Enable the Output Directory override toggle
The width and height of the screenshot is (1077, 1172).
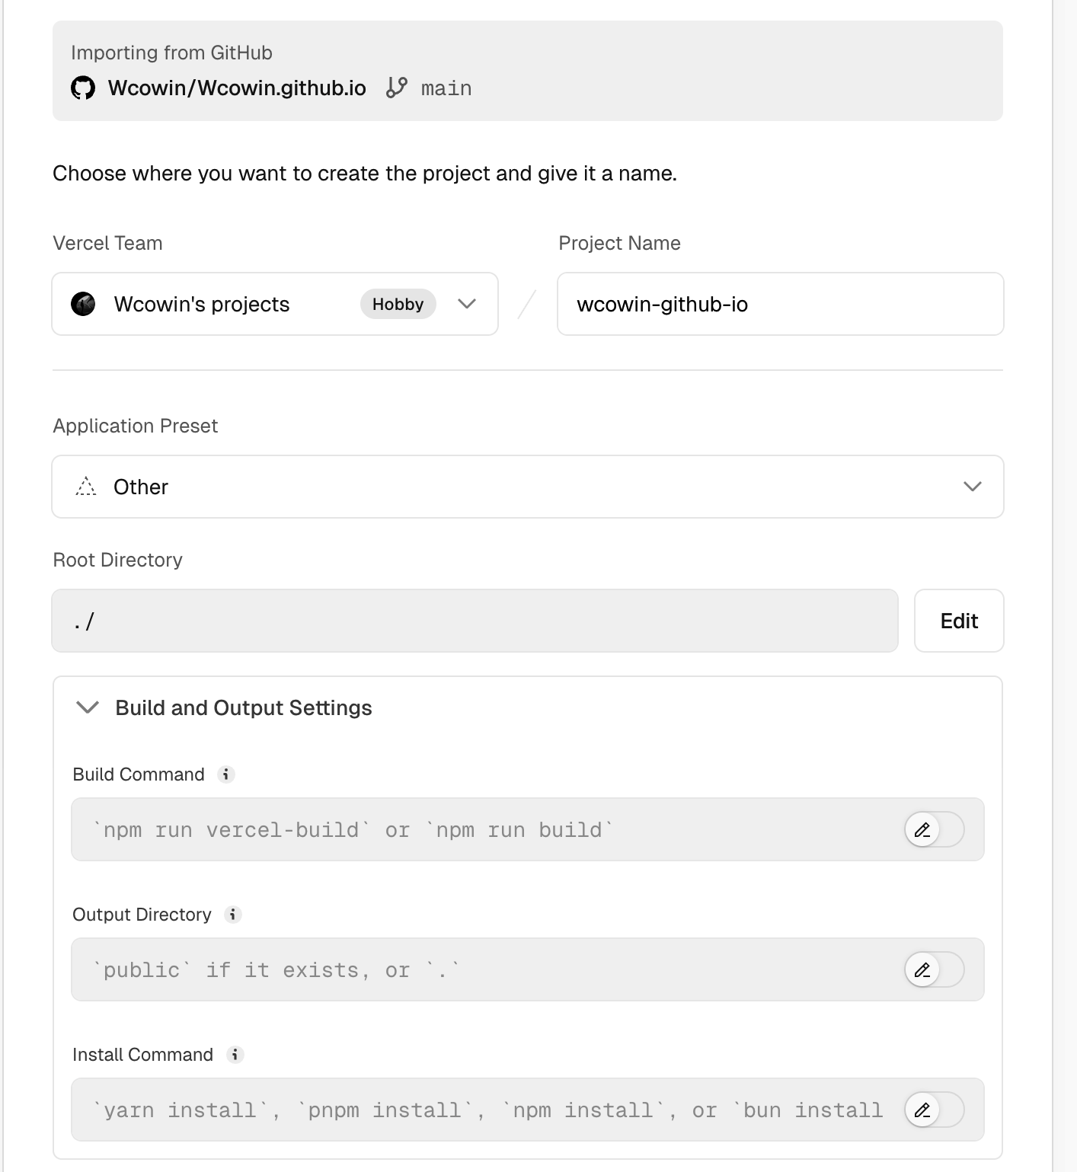[x=934, y=969]
